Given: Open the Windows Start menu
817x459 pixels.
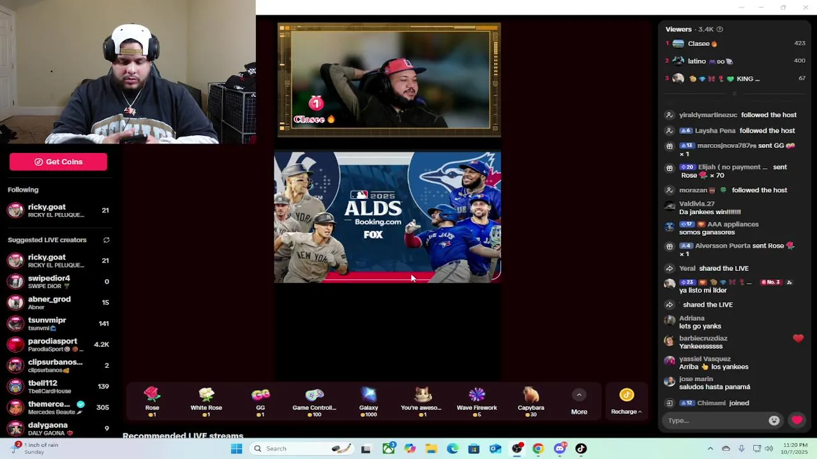Looking at the screenshot, I should [236, 449].
